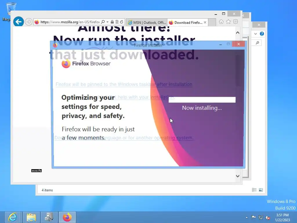297x223 pixels.
Task: Click the mozilla.org URL address field
Action: coord(70,22)
